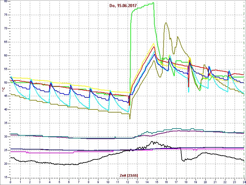
Task: Click hour 21 on the time axis
Action: click(215, 182)
